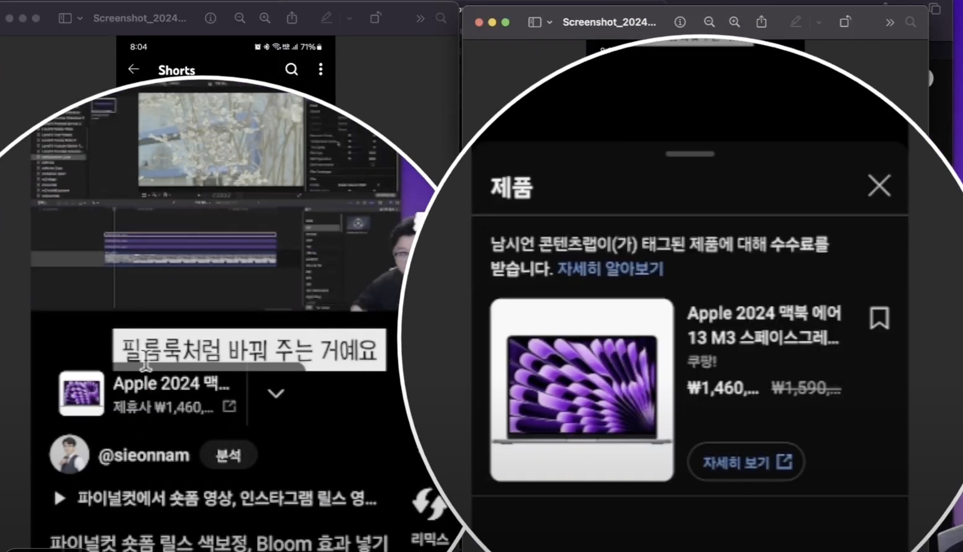The height and width of the screenshot is (552, 963).
Task: Click the 71% battery indicator in phone status bar
Action: click(311, 47)
